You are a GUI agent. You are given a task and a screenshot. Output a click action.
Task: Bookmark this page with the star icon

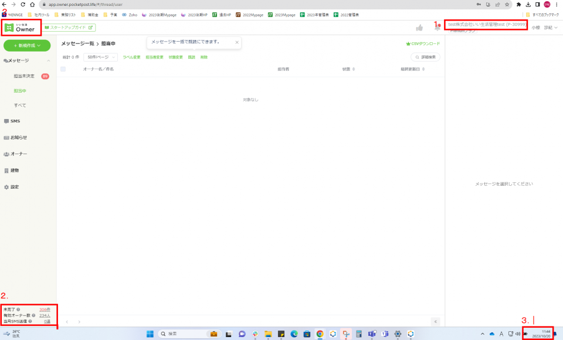[x=507, y=4]
